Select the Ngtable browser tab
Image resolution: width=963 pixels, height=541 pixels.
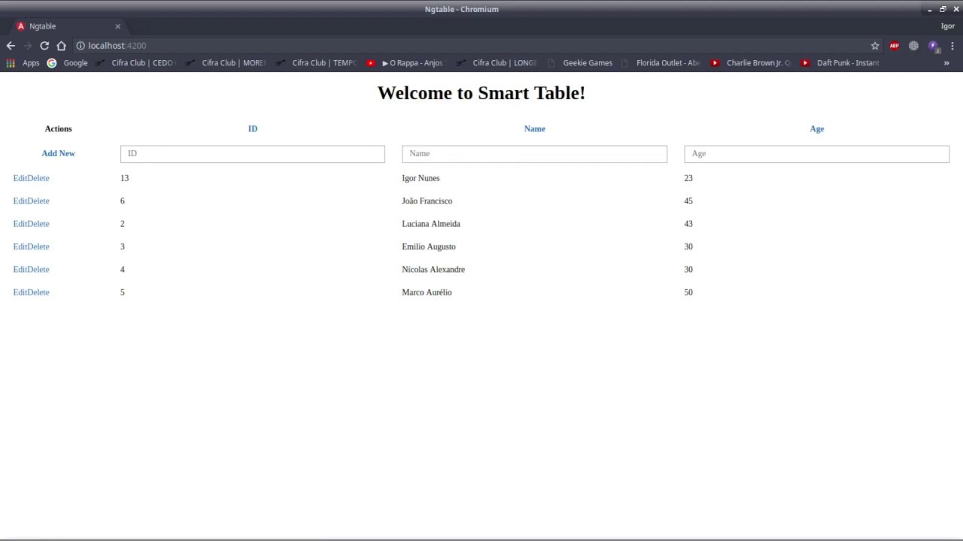click(x=68, y=26)
